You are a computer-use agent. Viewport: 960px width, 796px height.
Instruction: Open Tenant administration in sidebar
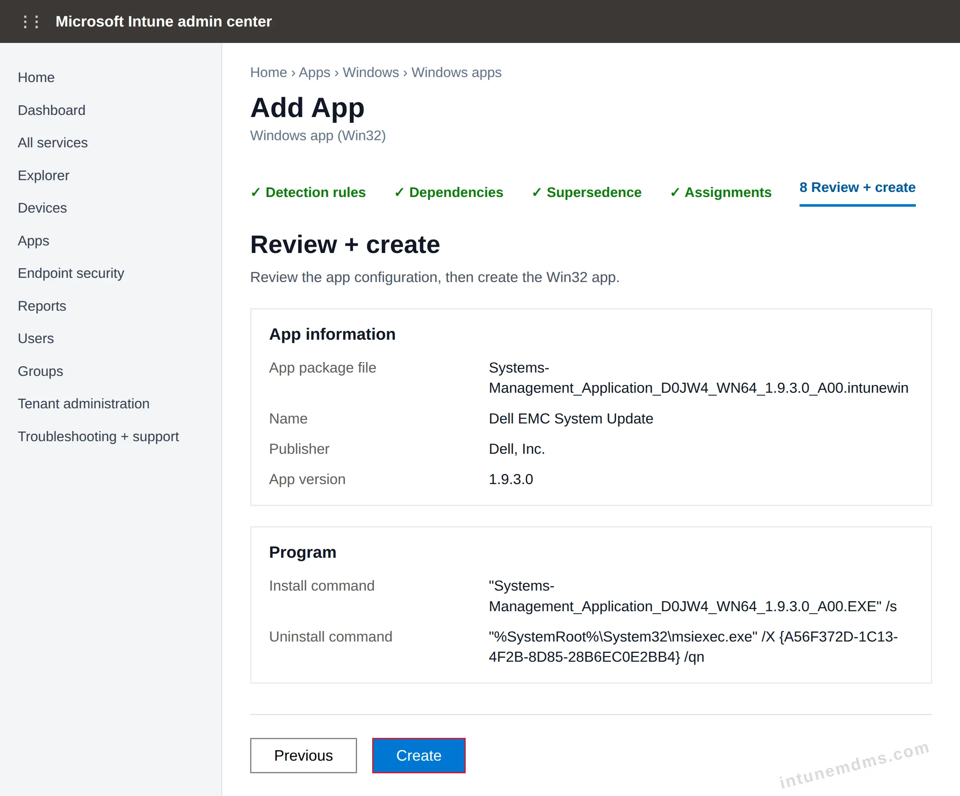[x=84, y=404]
